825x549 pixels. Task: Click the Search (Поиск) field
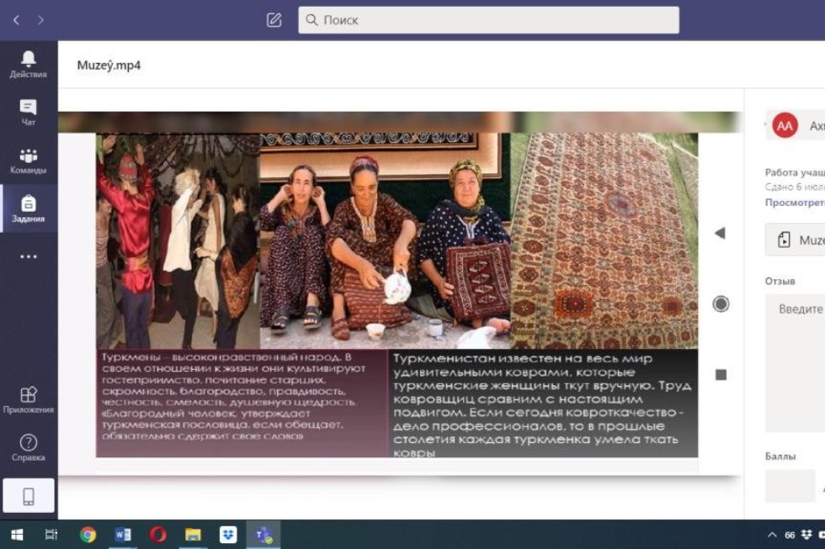click(x=488, y=20)
